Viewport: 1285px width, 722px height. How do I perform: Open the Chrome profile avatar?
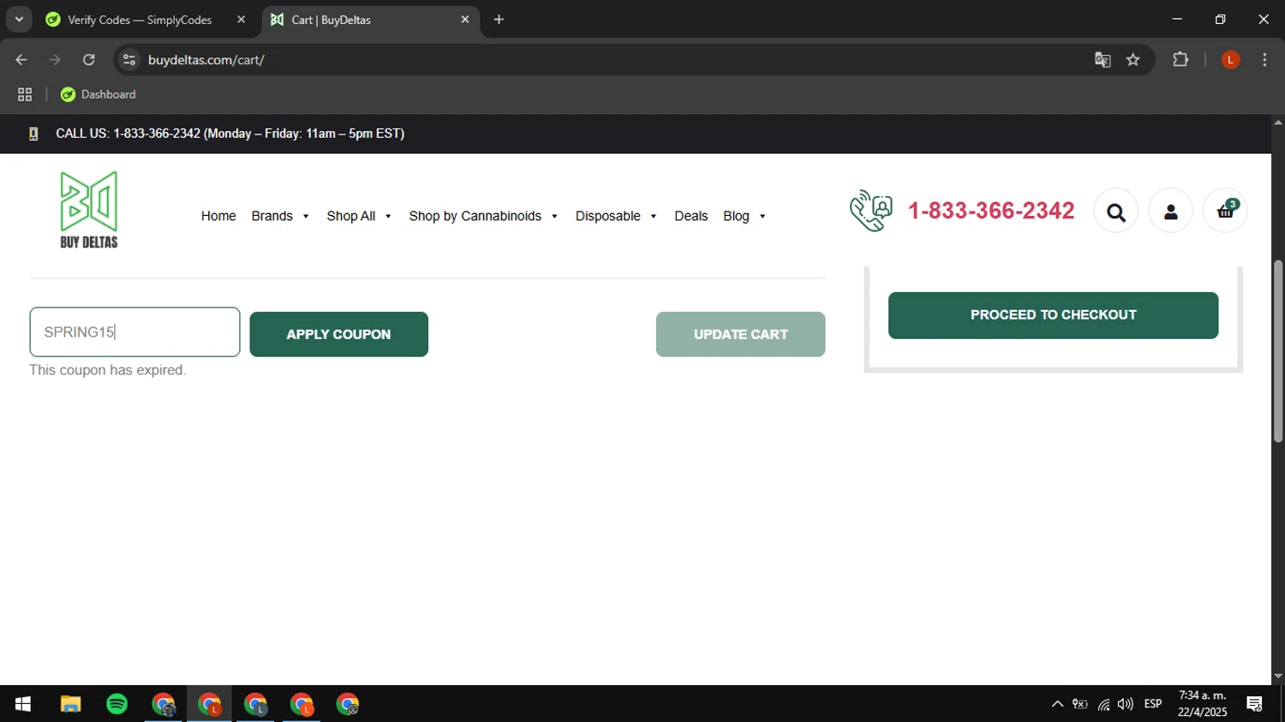[1230, 60]
